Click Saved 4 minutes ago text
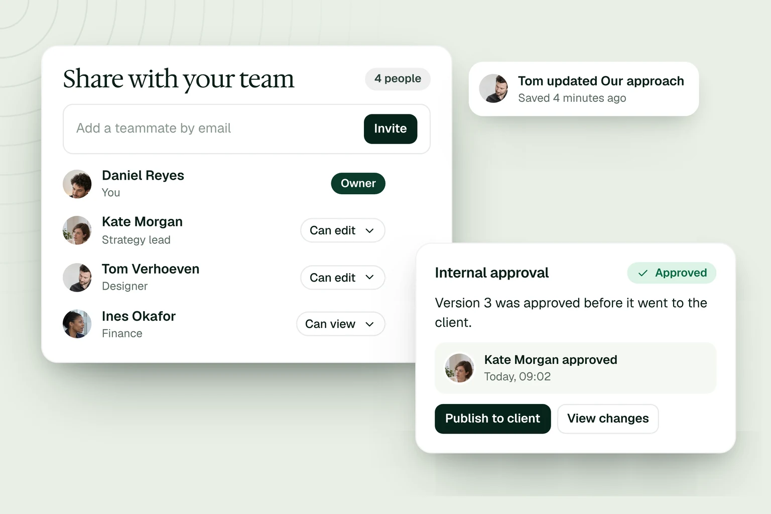 [572, 98]
